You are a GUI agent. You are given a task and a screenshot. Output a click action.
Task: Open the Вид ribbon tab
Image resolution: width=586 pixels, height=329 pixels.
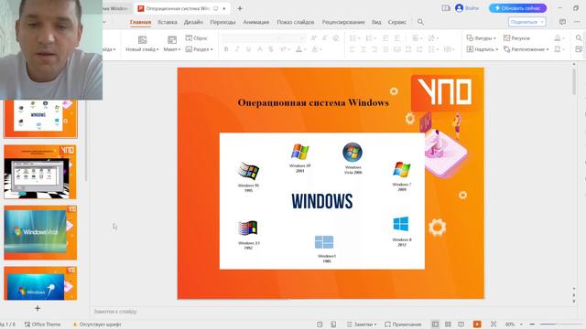click(x=376, y=22)
